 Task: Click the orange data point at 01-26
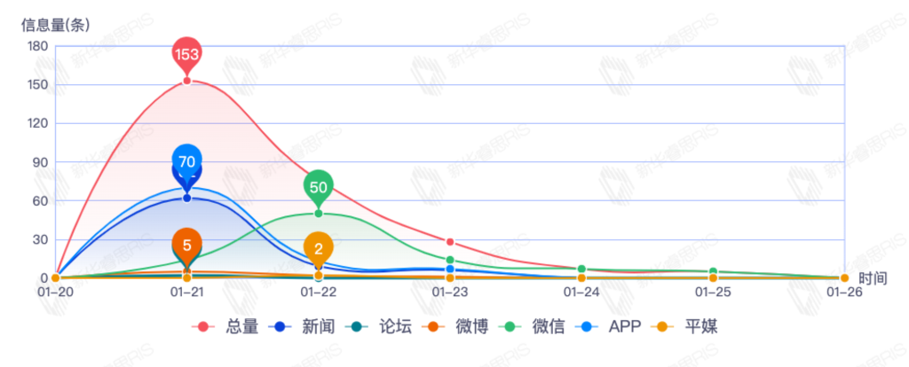844,278
